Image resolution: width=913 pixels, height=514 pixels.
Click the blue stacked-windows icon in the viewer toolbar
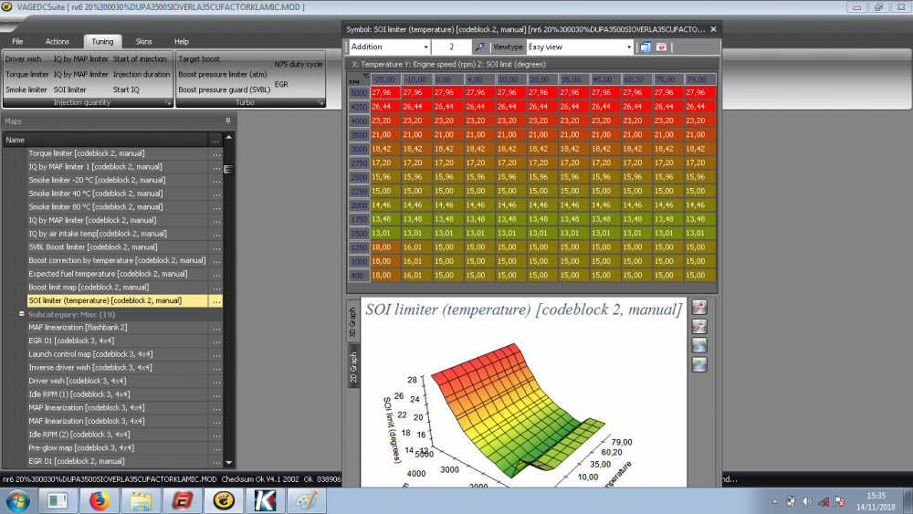(x=645, y=47)
